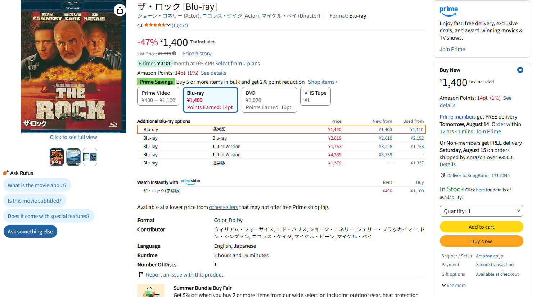541x297 pixels.
Task: Click the prime video logo by Watch Instantly
Action: pyautogui.click(x=190, y=182)
